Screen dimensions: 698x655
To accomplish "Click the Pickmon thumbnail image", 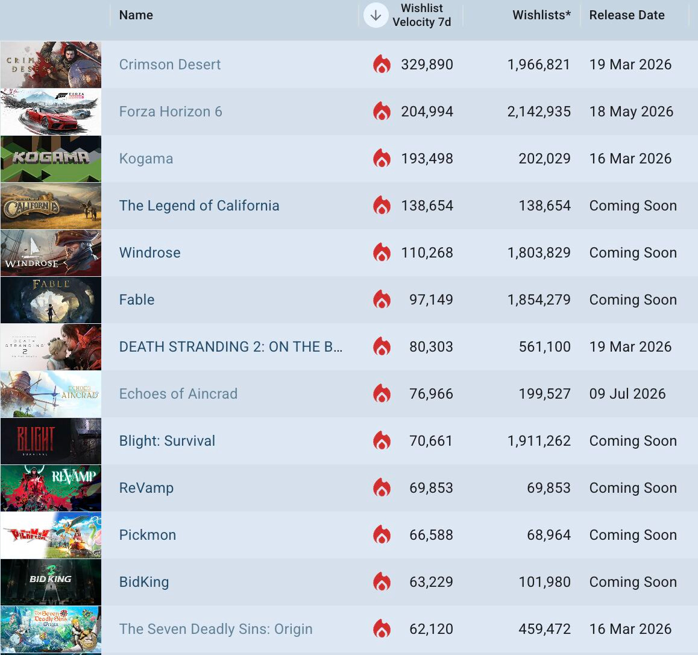I will click(51, 535).
